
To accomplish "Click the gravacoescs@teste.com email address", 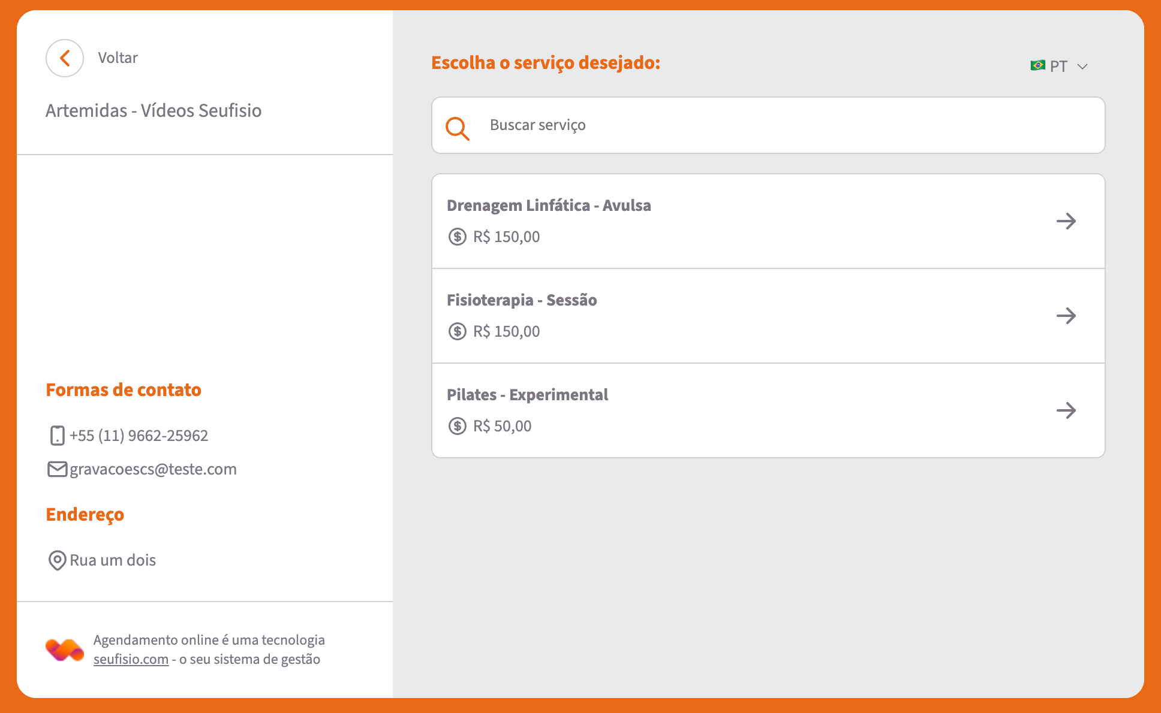I will [154, 469].
